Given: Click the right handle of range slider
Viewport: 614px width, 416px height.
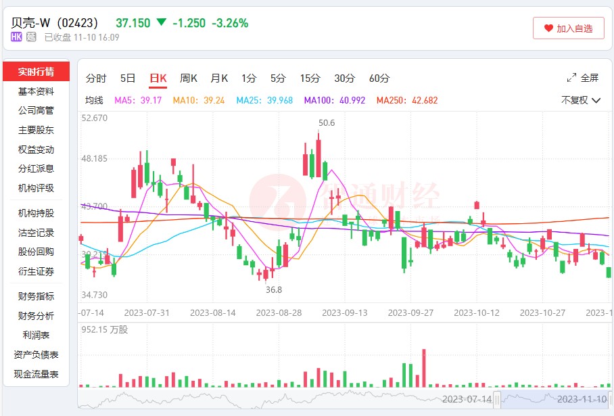Looking at the screenshot, I should pyautogui.click(x=610, y=400).
